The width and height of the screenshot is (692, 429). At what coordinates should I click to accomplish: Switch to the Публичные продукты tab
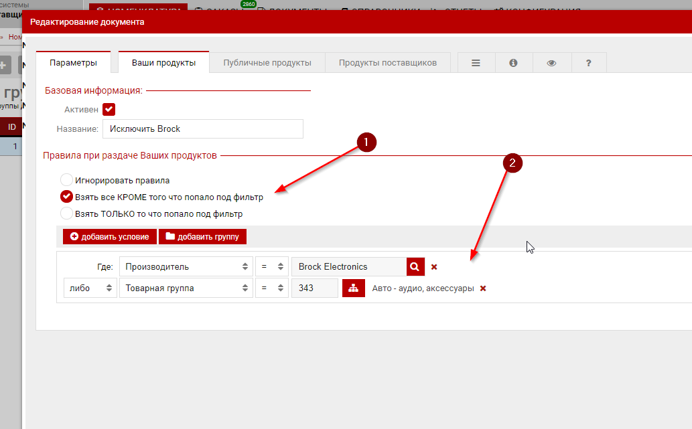pyautogui.click(x=267, y=63)
